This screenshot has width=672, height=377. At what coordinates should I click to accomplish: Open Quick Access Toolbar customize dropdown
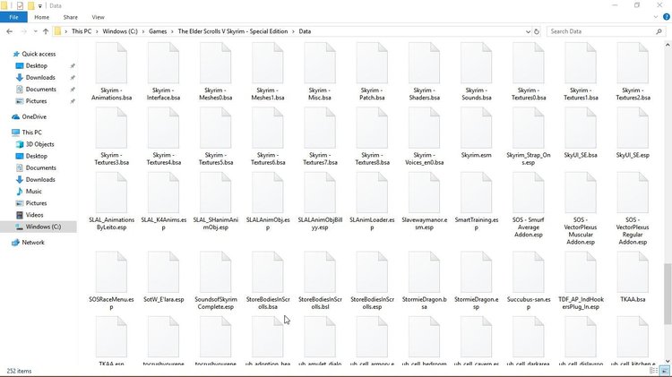point(39,6)
